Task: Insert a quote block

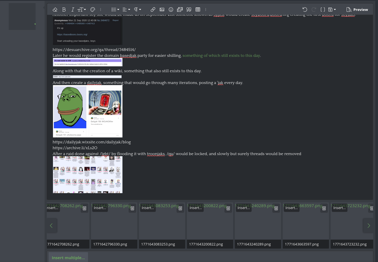Action: (189, 10)
